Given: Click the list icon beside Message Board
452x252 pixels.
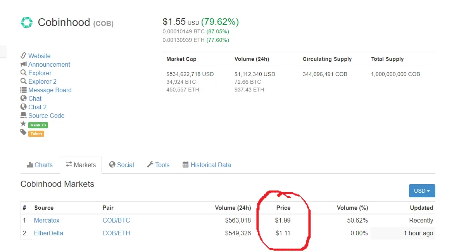Looking at the screenshot, I should [23, 90].
